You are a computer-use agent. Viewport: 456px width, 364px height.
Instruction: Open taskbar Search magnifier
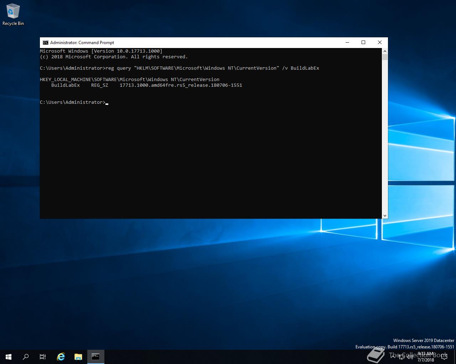point(26,357)
